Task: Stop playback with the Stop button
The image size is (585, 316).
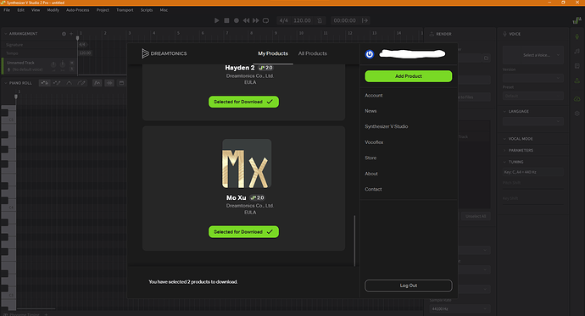Action: click(226, 20)
